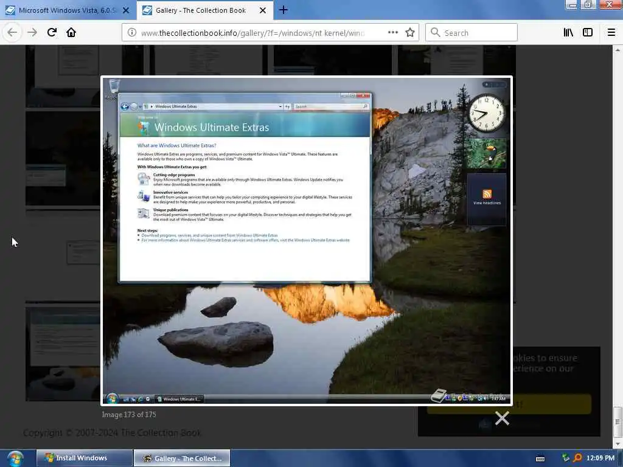
Task: Open a new browser tab
Action: (284, 10)
